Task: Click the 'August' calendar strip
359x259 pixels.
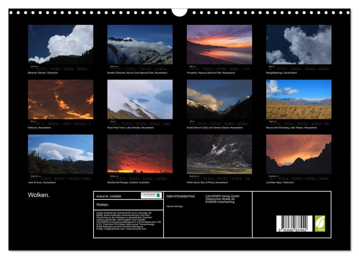Action: (299, 122)
